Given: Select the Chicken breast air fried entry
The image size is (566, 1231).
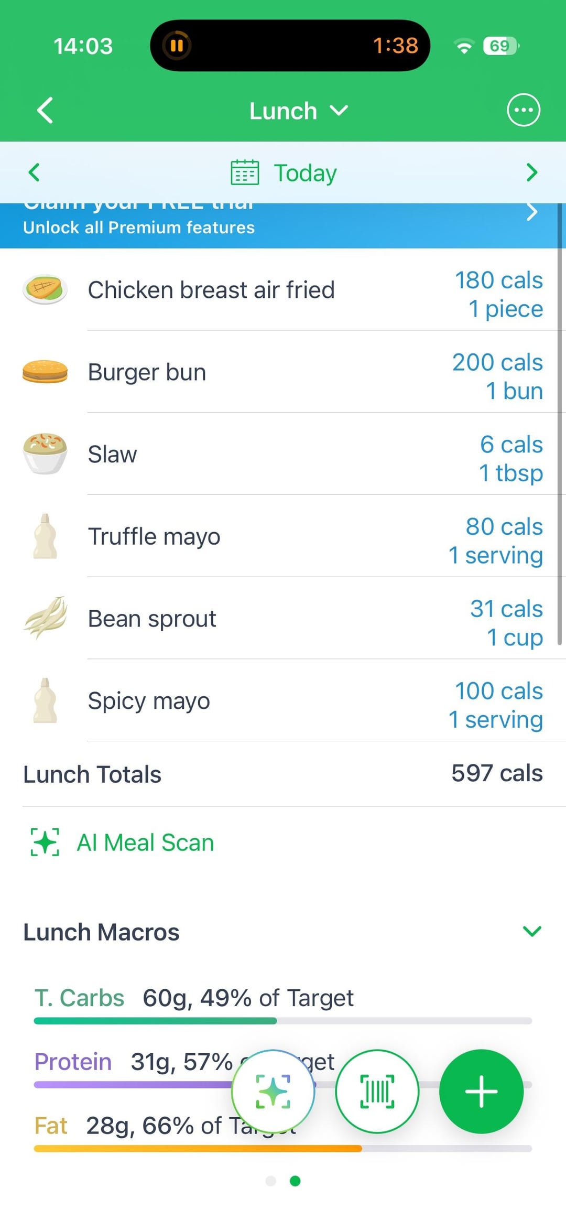Looking at the screenshot, I should click(211, 290).
